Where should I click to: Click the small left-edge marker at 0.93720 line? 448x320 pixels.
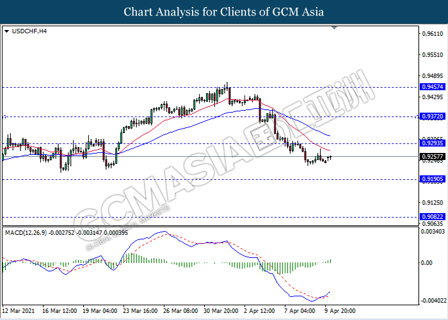pos(4,116)
